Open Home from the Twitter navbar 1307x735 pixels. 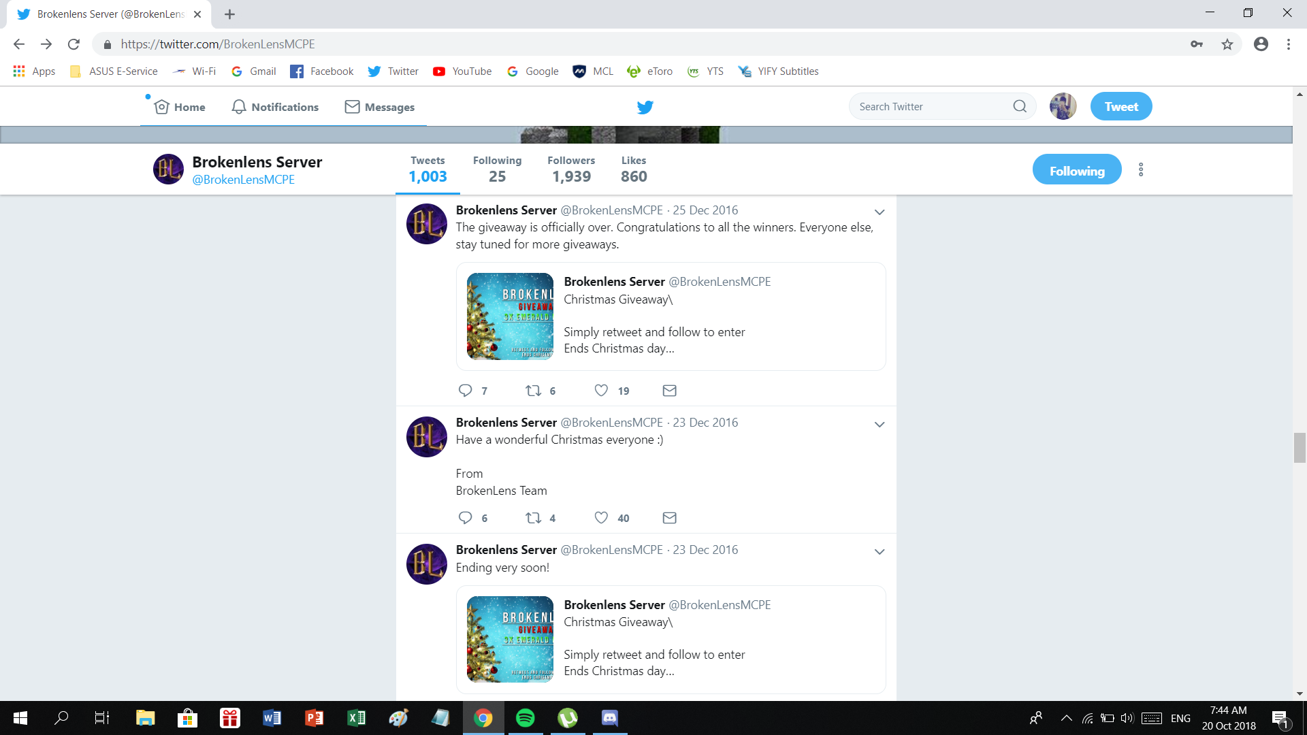coord(180,107)
